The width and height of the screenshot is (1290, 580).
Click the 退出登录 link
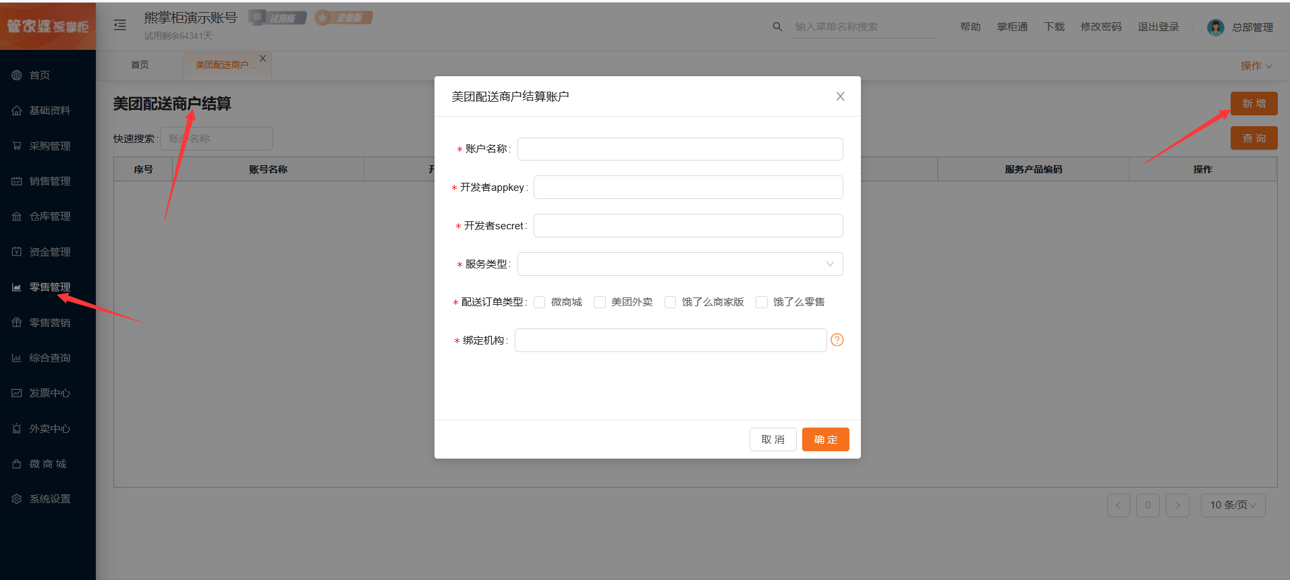click(x=1158, y=26)
